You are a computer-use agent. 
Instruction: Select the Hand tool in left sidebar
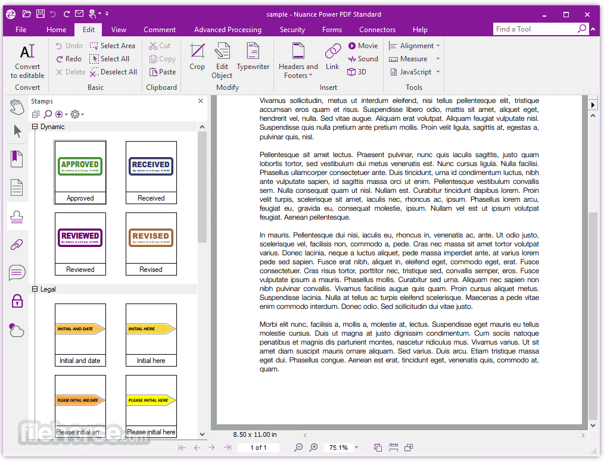(x=17, y=107)
